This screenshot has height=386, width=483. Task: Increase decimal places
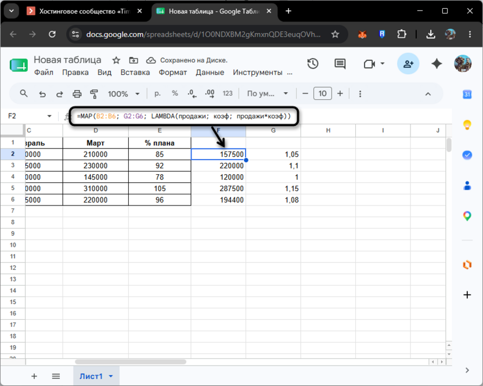click(x=210, y=93)
